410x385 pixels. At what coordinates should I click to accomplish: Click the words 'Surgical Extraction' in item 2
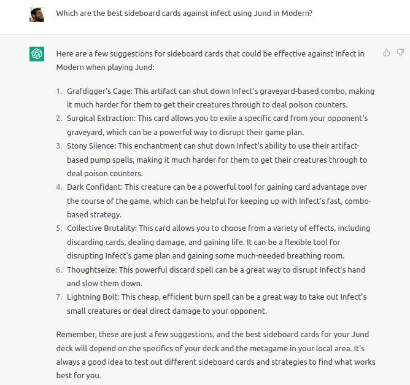click(101, 119)
